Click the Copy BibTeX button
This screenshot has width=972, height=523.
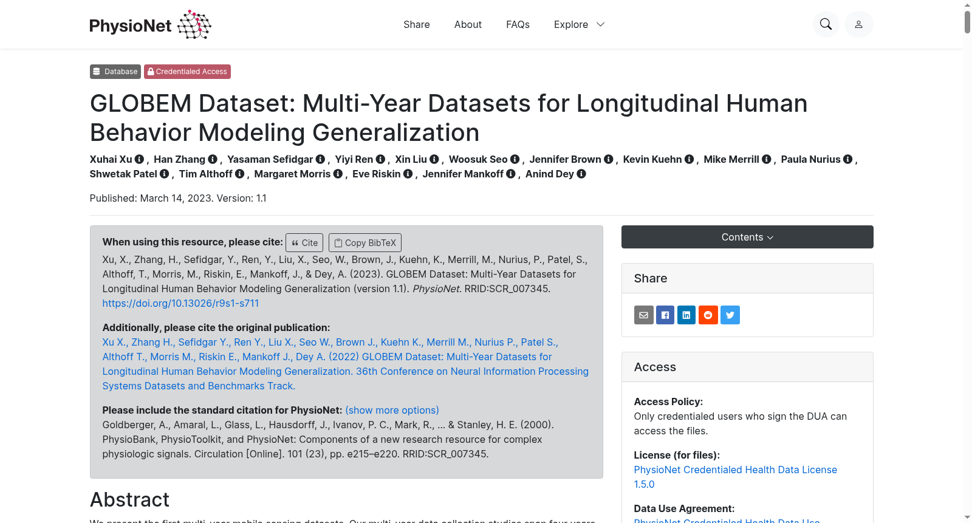click(365, 242)
